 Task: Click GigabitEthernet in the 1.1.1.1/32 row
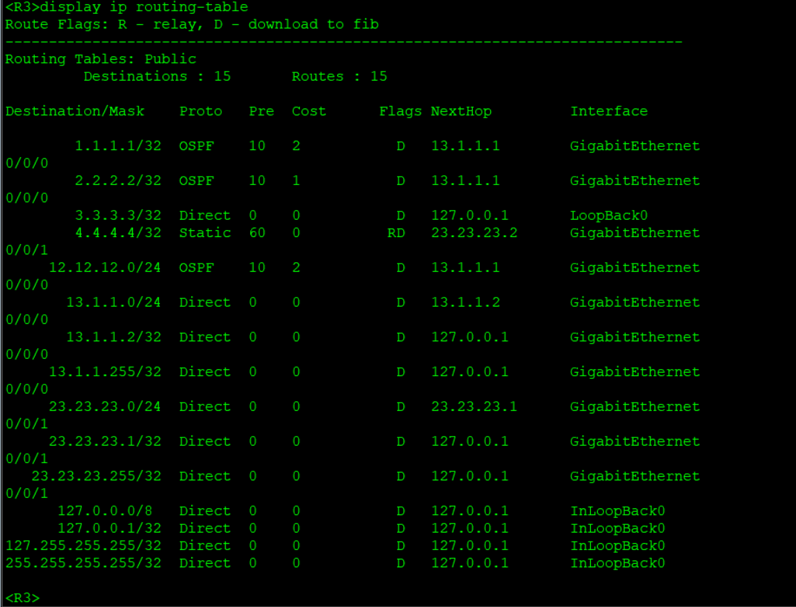[x=635, y=146]
